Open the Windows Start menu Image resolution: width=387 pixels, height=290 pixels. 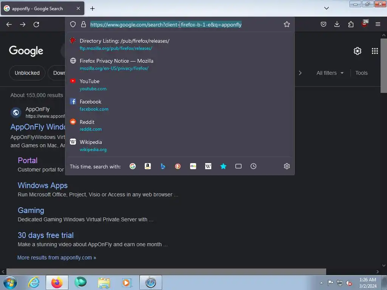(10, 282)
